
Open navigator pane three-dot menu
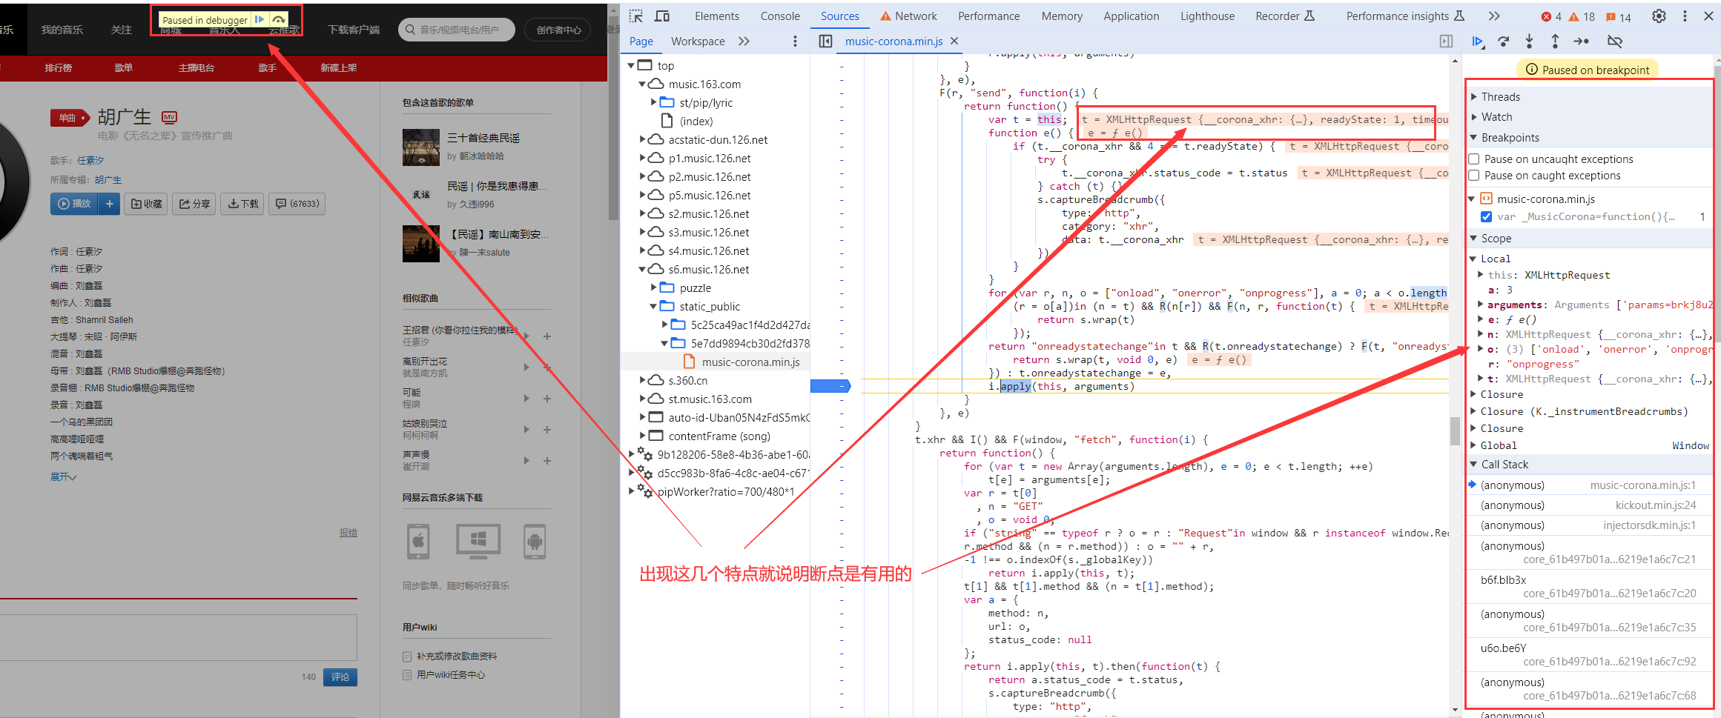coord(795,41)
